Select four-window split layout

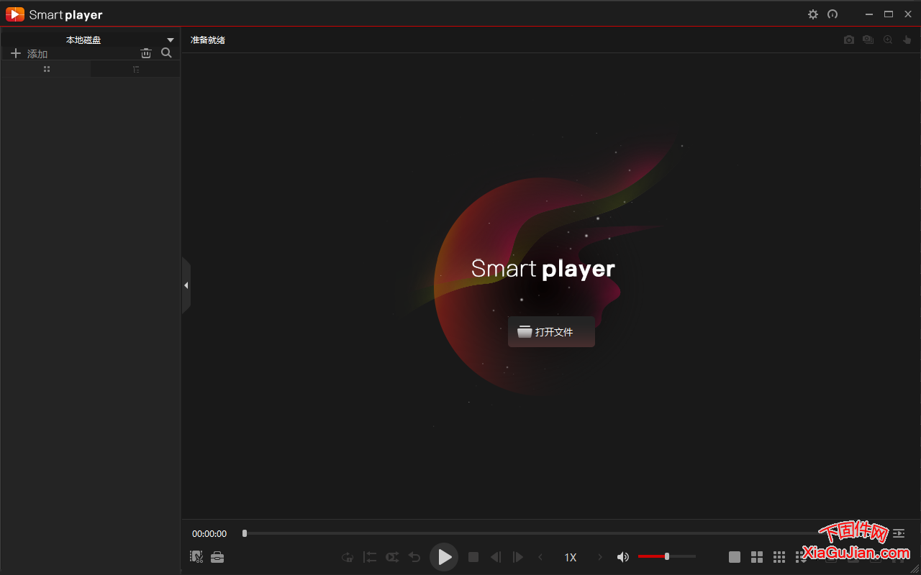click(757, 557)
